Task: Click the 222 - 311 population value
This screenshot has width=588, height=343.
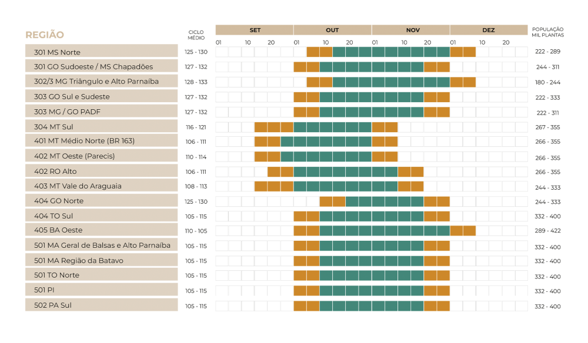Action: click(548, 113)
